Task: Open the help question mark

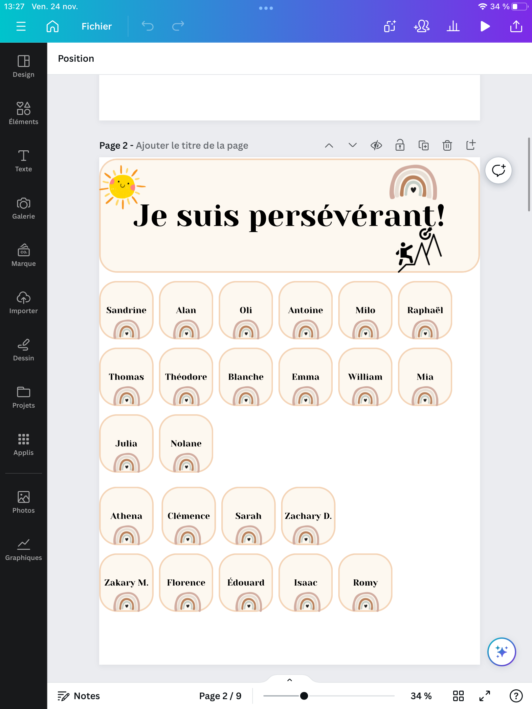Action: pyautogui.click(x=516, y=696)
